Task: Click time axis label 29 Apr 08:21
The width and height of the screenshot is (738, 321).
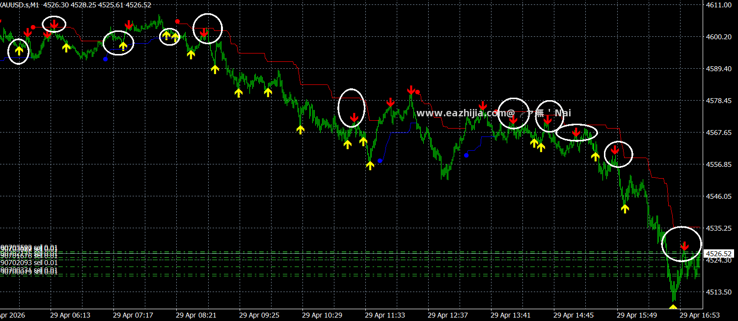Action: 196,315
